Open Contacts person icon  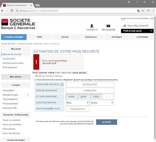pyautogui.click(x=92, y=26)
